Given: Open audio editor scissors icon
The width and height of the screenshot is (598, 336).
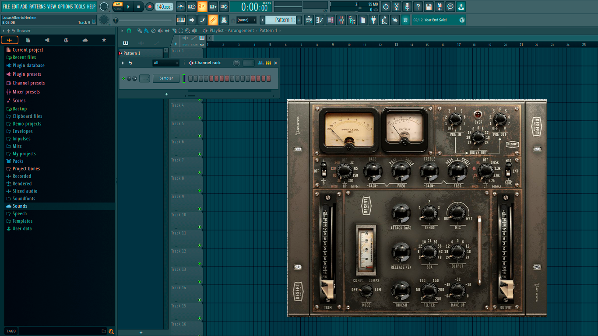Looking at the screenshot, I should 396,7.
